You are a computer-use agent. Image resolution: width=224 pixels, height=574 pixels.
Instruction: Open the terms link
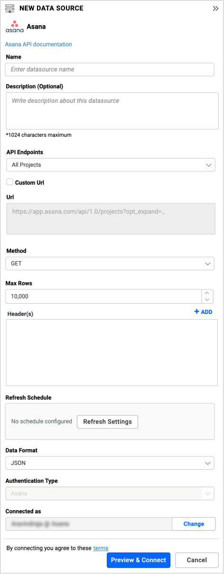click(x=101, y=548)
